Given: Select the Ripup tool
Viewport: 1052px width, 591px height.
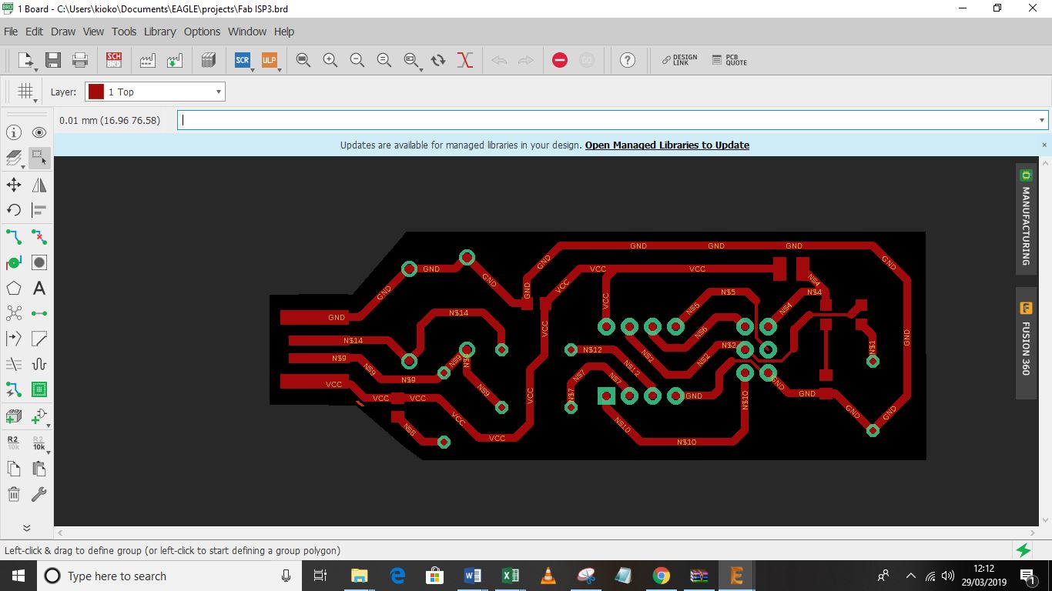Looking at the screenshot, I should (39, 236).
